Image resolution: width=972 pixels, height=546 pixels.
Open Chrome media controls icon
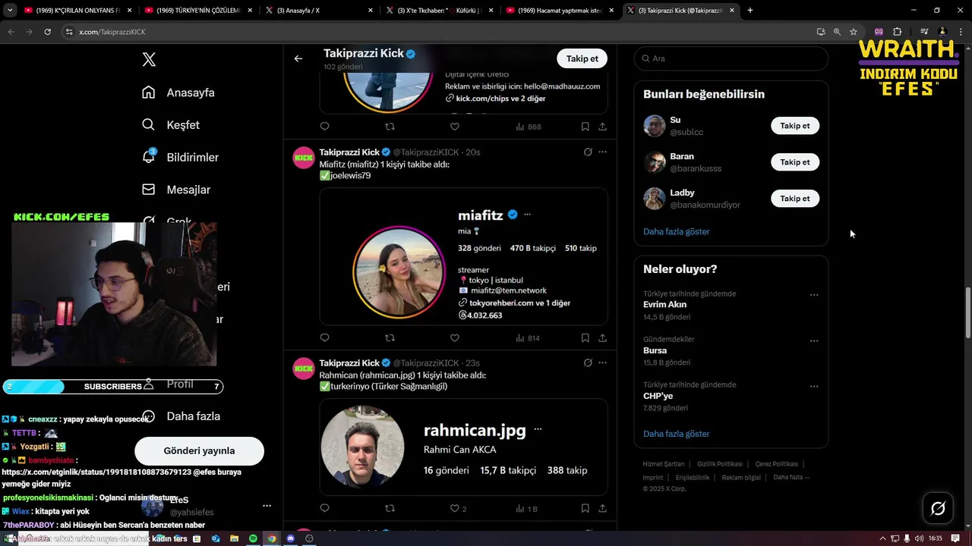(x=924, y=32)
